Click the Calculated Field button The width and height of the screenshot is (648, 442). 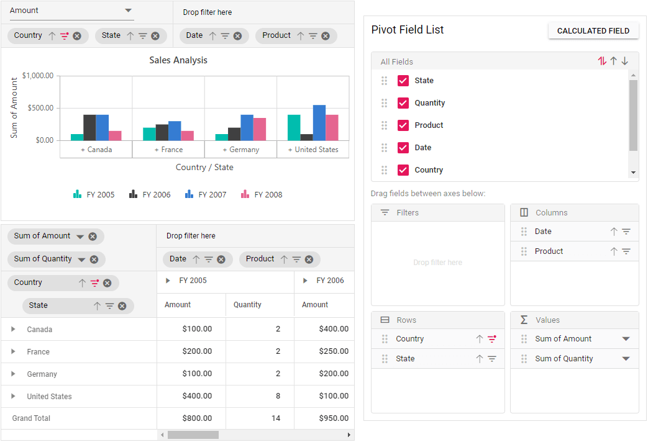[593, 30]
